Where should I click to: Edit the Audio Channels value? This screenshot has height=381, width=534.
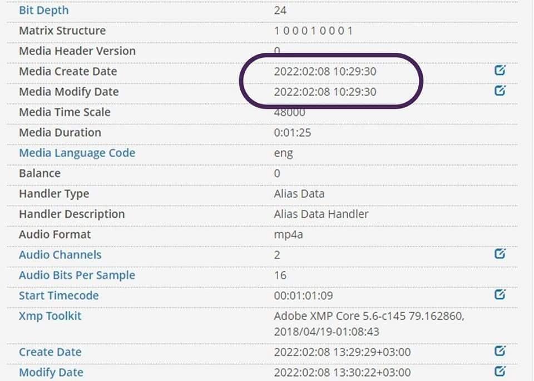tap(500, 254)
